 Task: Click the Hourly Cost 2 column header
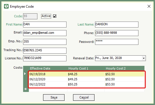116,68
